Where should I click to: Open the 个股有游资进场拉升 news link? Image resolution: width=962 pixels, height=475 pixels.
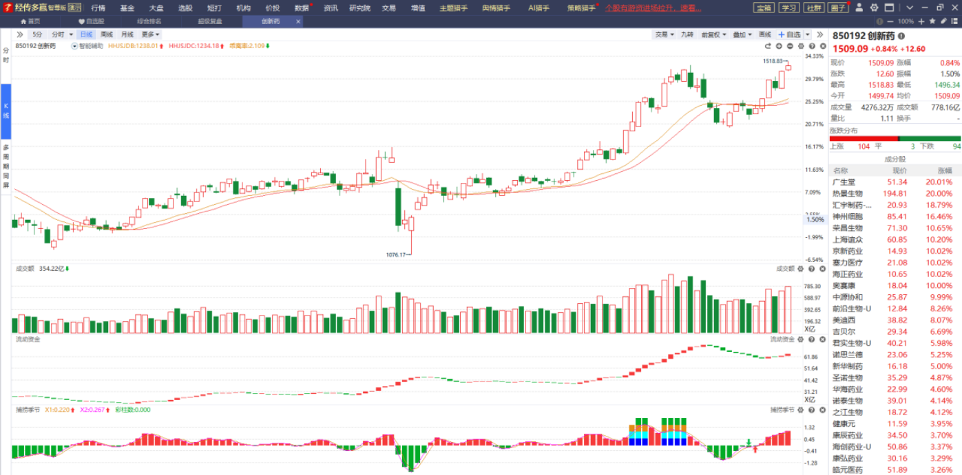point(654,8)
